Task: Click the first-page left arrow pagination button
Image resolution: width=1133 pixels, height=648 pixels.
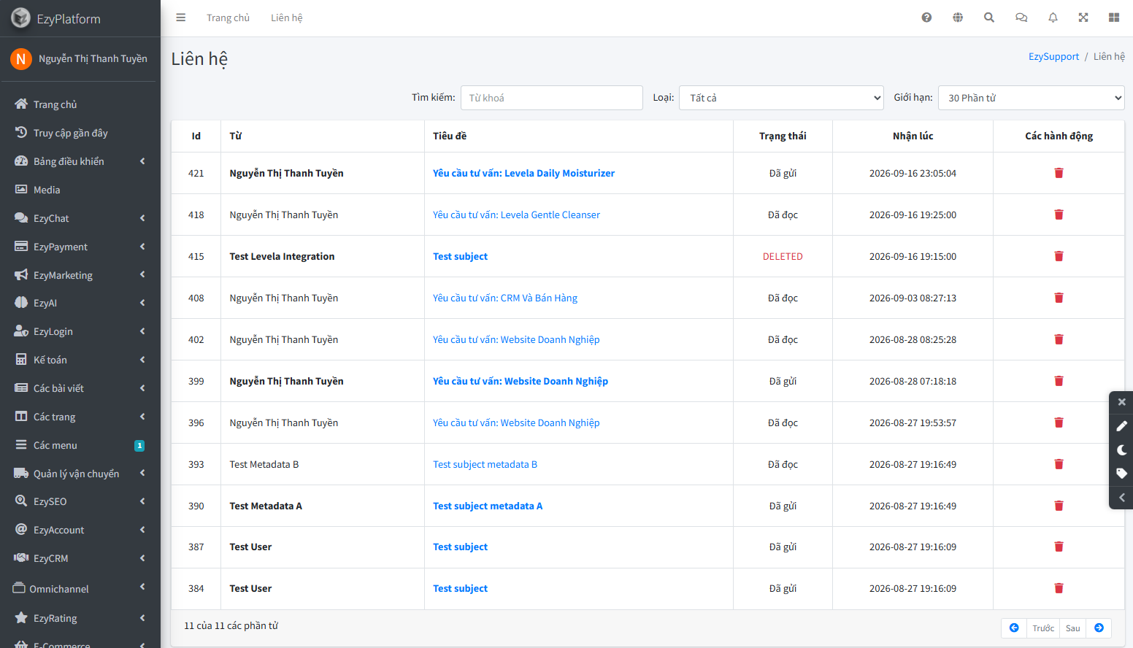Action: [1014, 628]
